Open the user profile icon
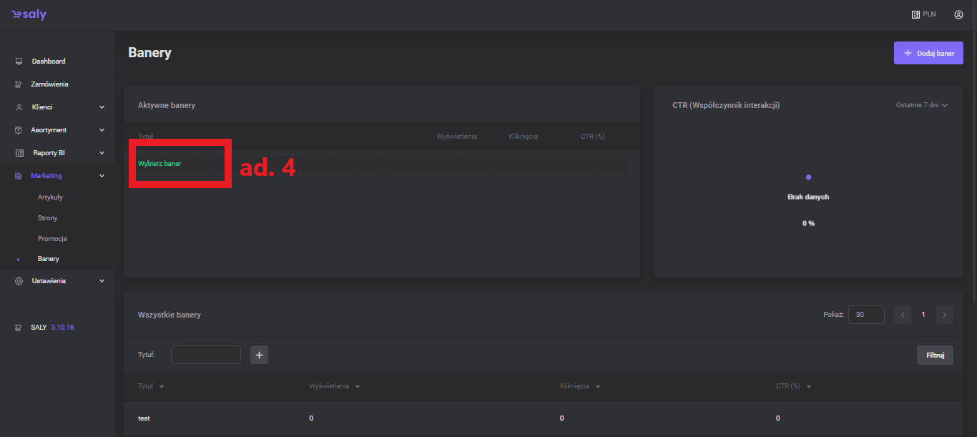977x437 pixels. coord(958,14)
